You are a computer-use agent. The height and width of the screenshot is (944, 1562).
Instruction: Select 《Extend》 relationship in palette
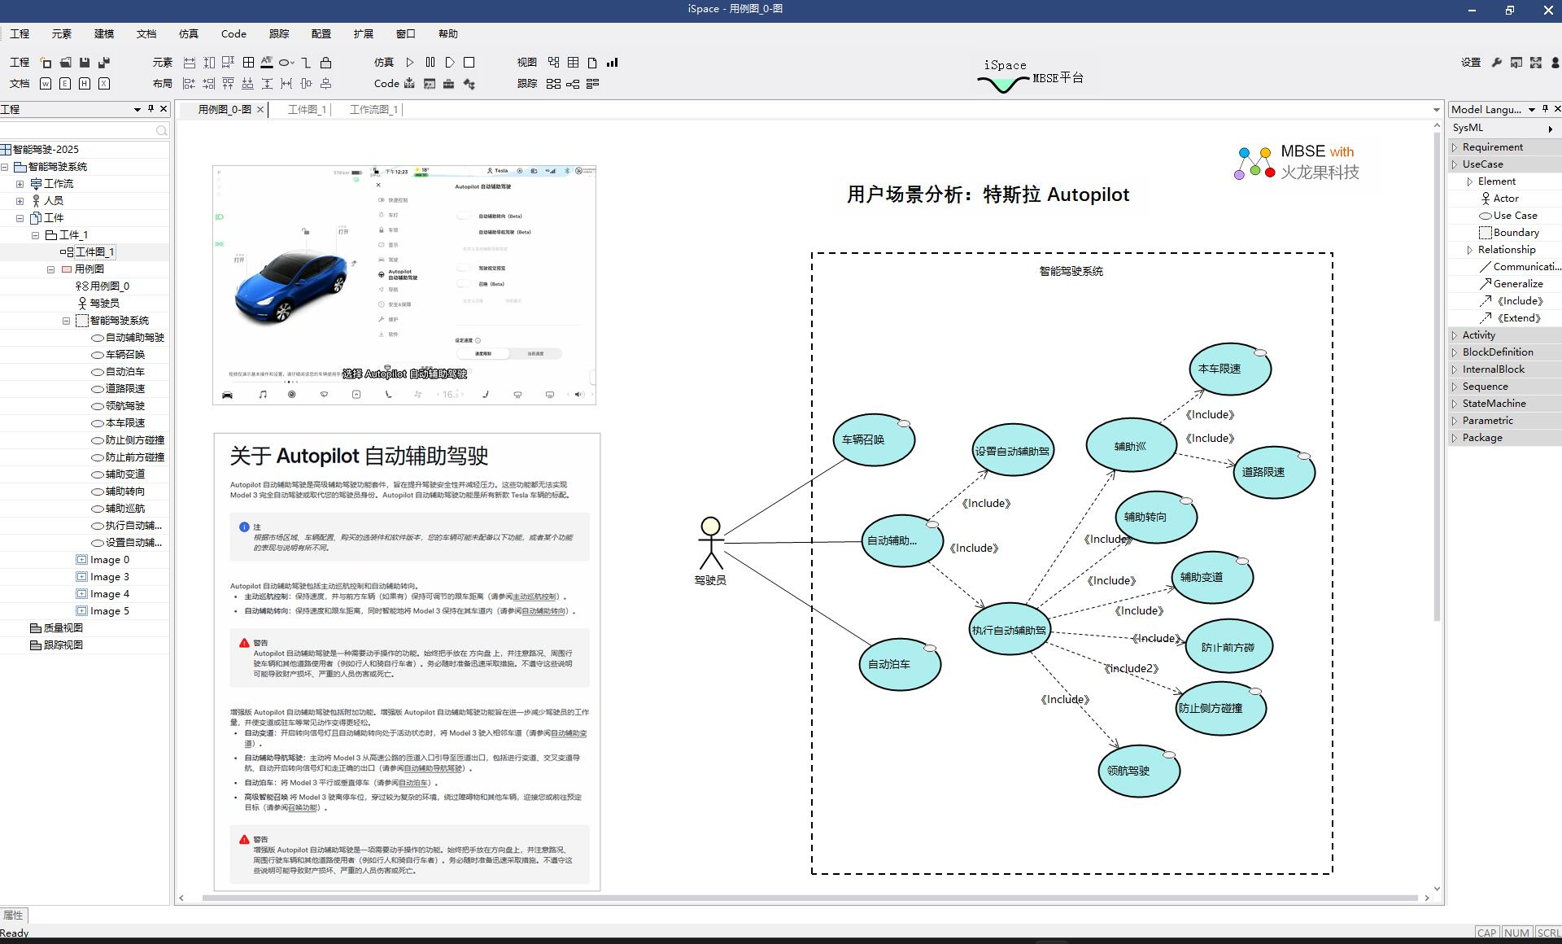click(x=1511, y=318)
